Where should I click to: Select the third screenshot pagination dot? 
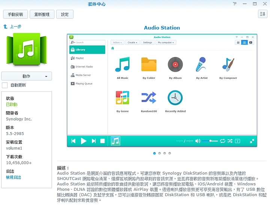pos(165,153)
